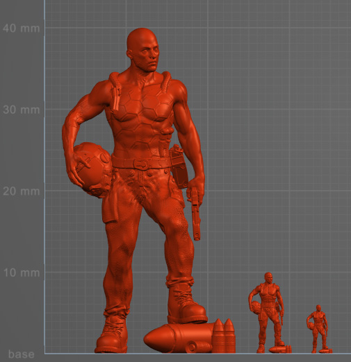Select the medium-sized soldier figure
This screenshot has width=351, height=362.
point(269,313)
